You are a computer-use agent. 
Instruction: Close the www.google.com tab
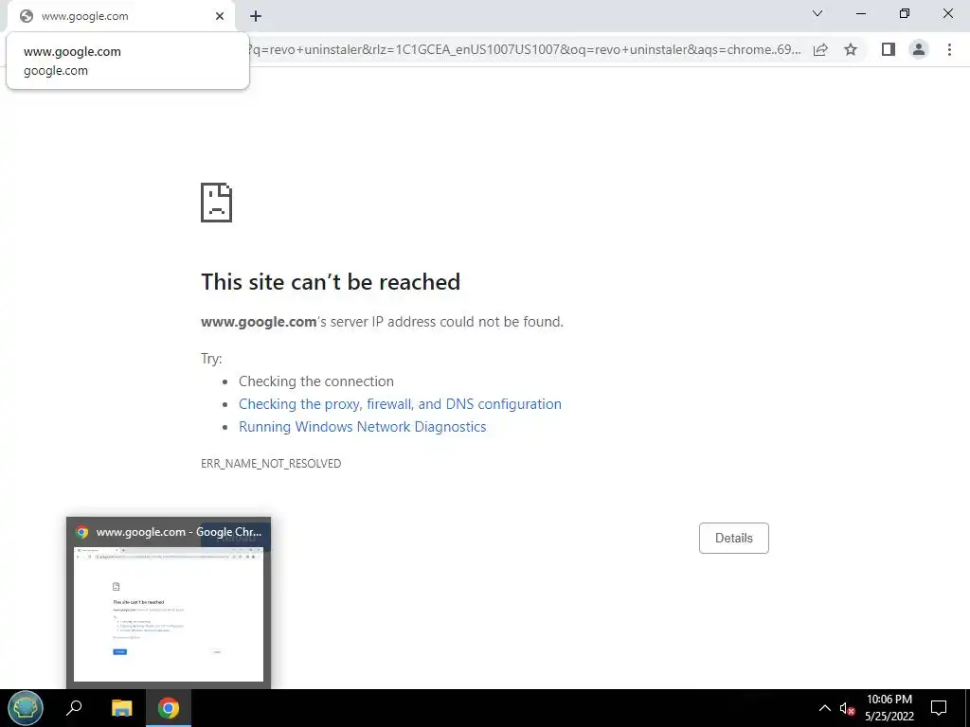click(220, 16)
